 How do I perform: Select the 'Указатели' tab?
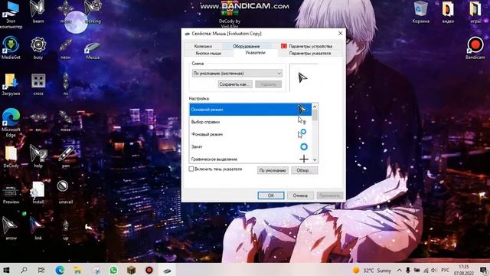click(255, 53)
